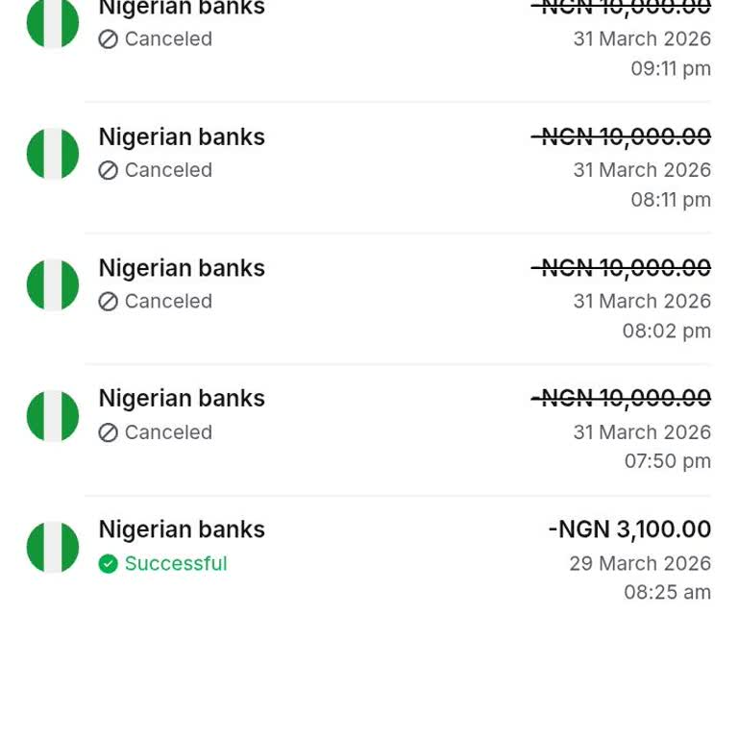Tap the Canceled label on the 09:11 pm transaction
Viewport: 738px width, 738px height.
[x=168, y=39]
